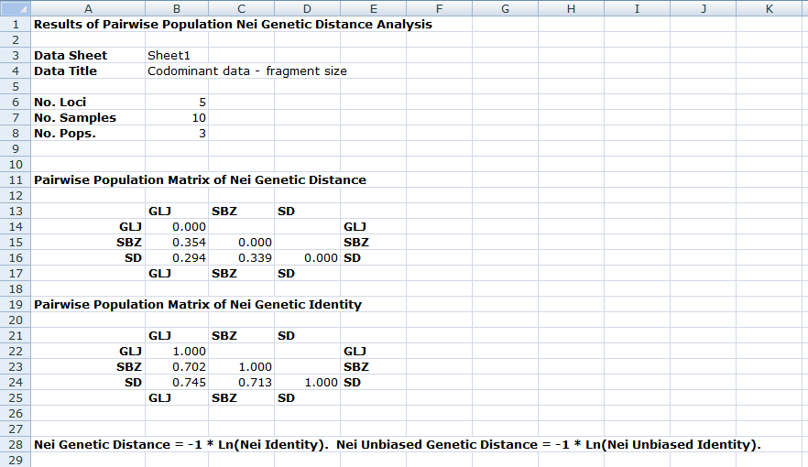Click the No. Samples value 10

click(199, 117)
